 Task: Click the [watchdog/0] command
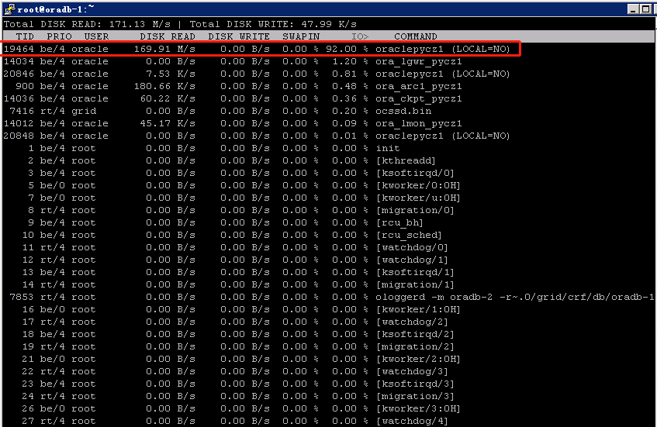[x=413, y=247]
